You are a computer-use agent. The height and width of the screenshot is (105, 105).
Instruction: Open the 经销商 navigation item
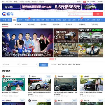(58, 20)
